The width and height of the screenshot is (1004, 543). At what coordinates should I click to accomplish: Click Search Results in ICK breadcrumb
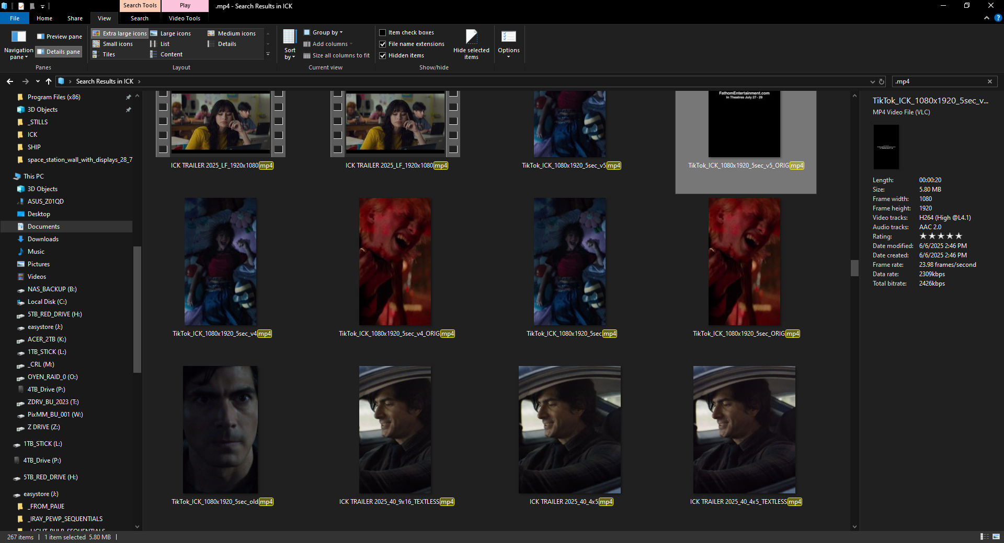[x=105, y=81]
